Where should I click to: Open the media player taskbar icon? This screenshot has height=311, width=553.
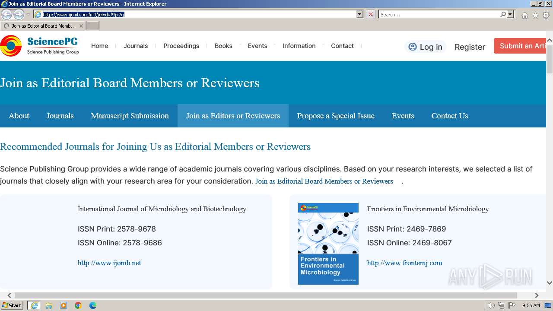pyautogui.click(x=64, y=305)
